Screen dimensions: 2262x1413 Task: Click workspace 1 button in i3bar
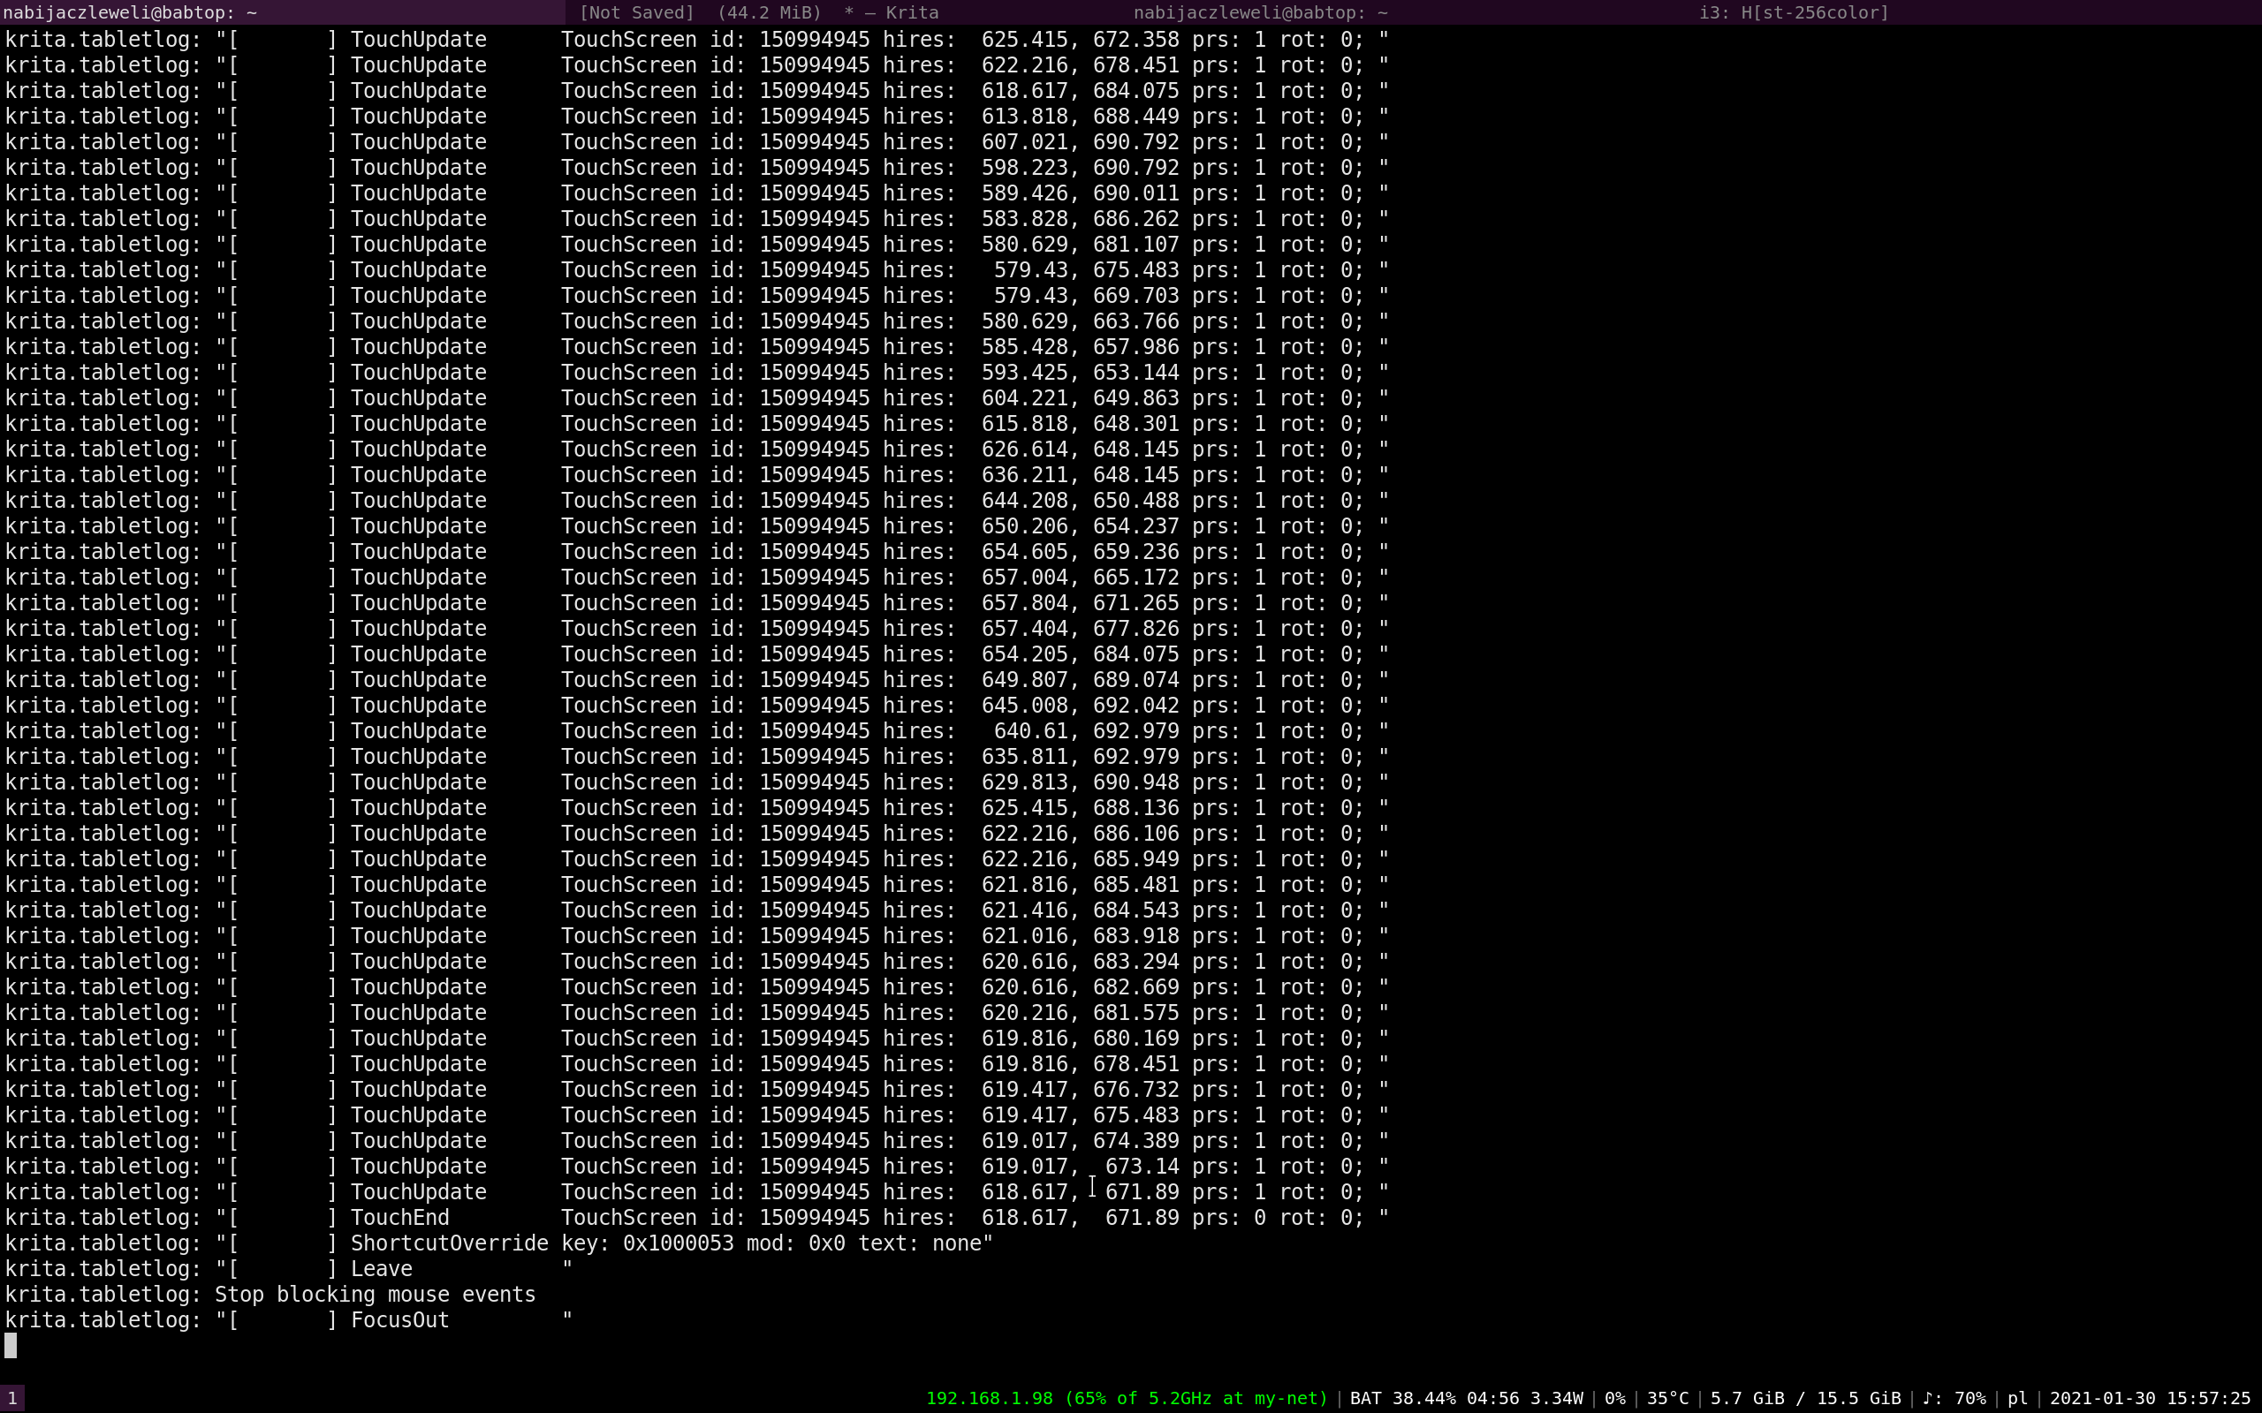pos(12,1398)
